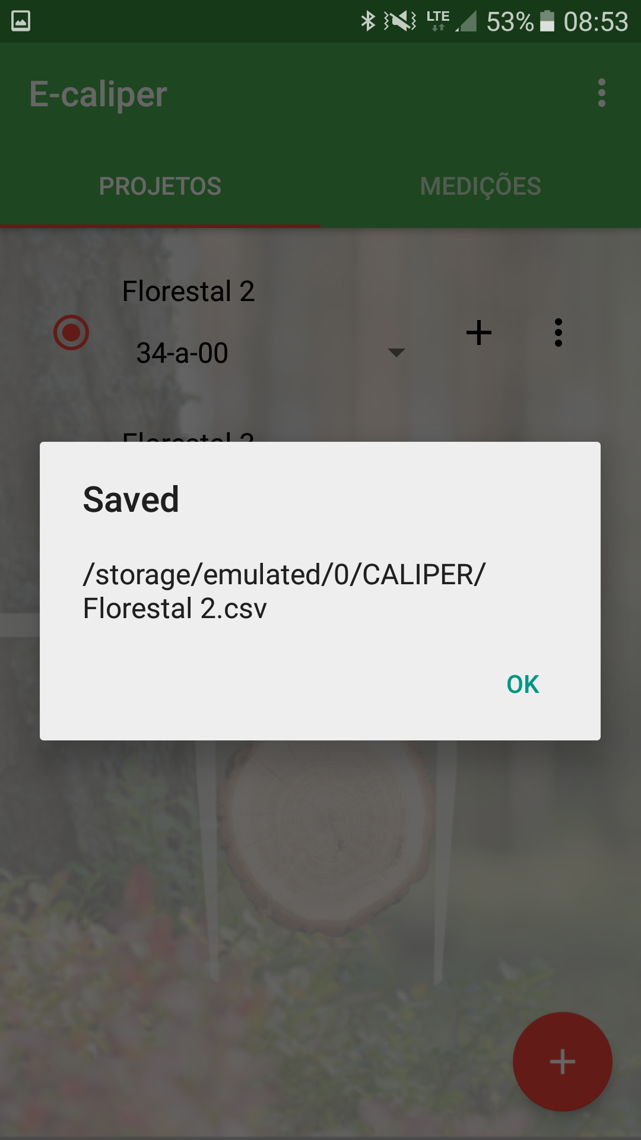The height and width of the screenshot is (1140, 641).
Task: Open the E-caliper overflow menu
Action: point(601,93)
